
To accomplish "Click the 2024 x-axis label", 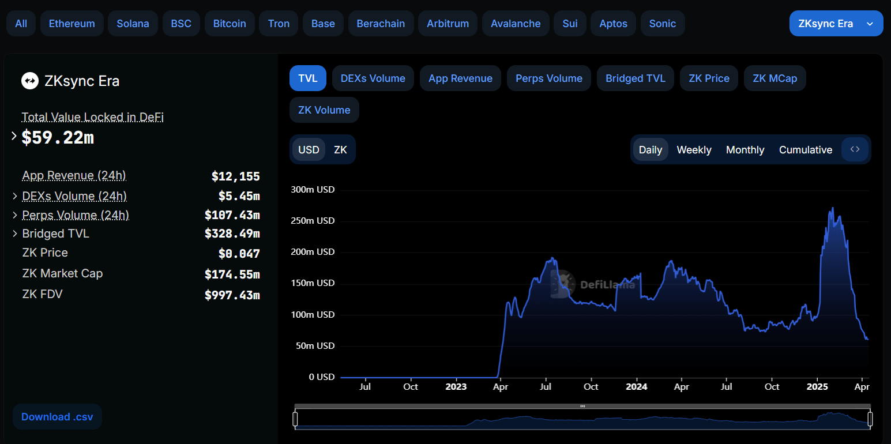I will [x=637, y=386].
